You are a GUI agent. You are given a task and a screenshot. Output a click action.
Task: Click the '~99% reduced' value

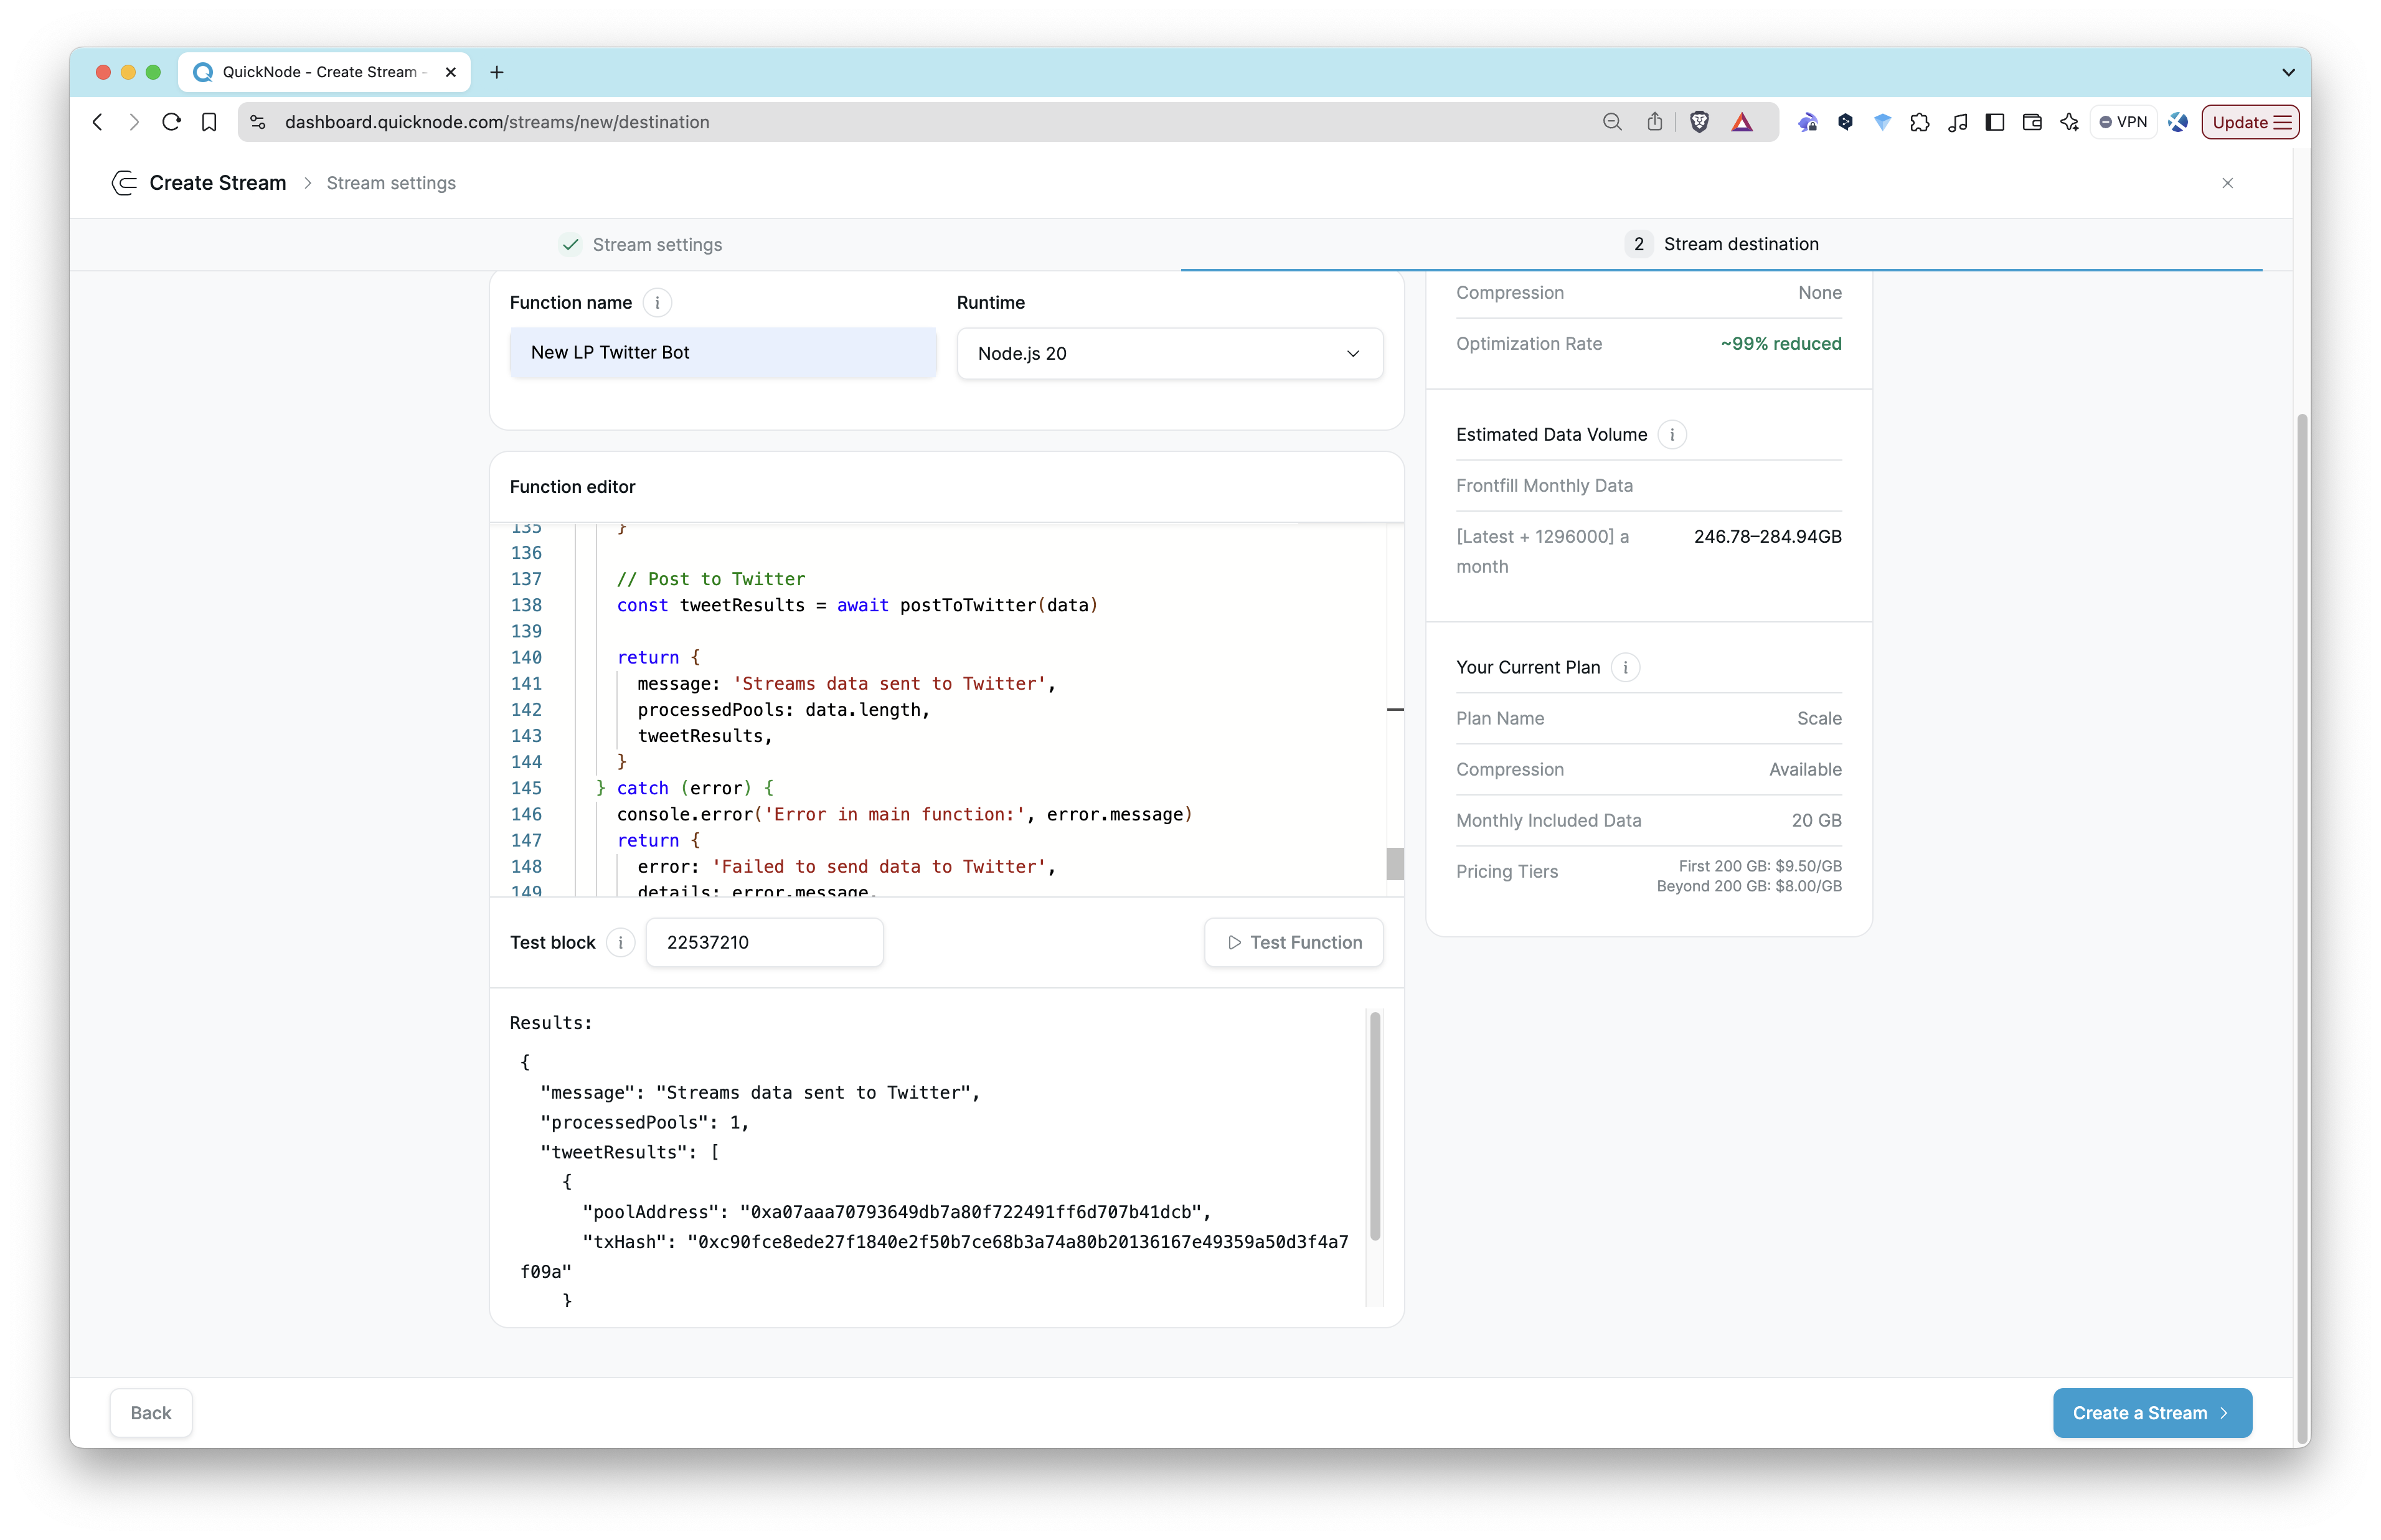click(x=1780, y=343)
